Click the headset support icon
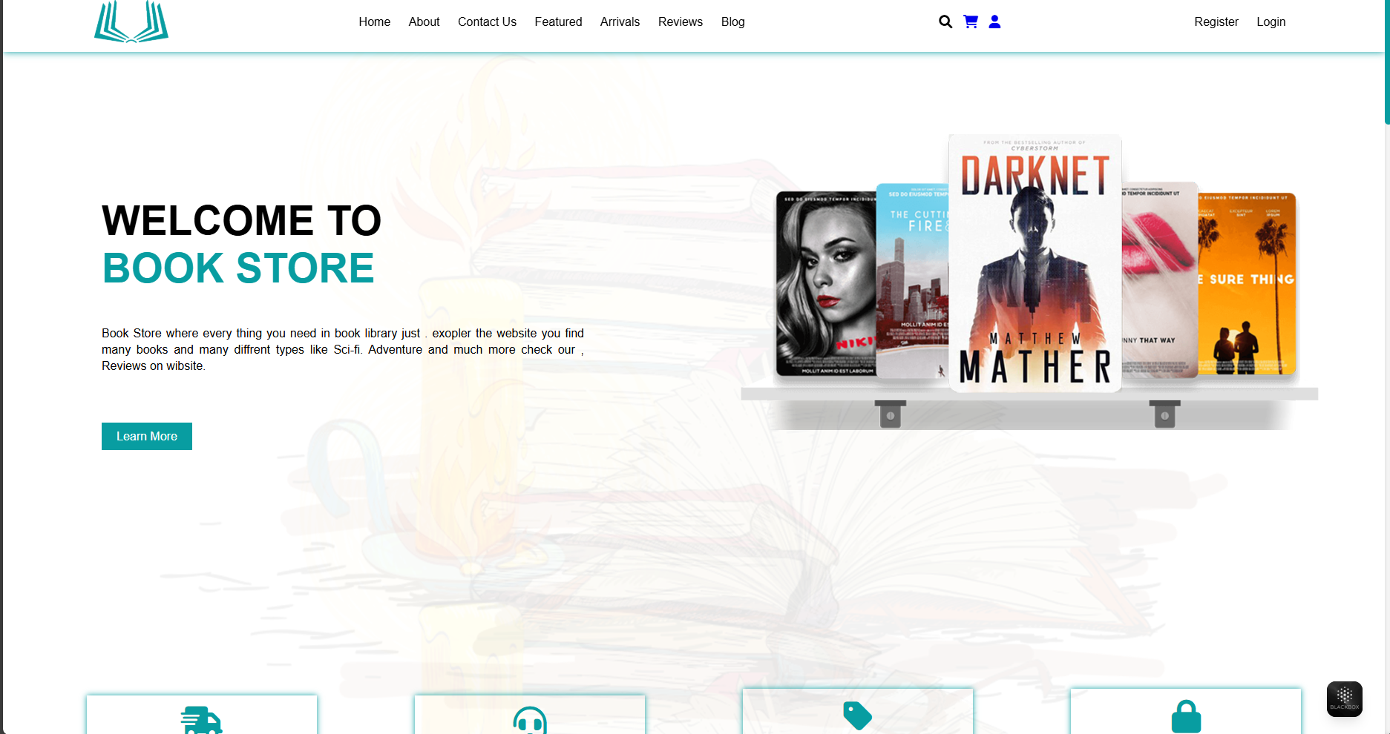The width and height of the screenshot is (1390, 734). tap(530, 720)
